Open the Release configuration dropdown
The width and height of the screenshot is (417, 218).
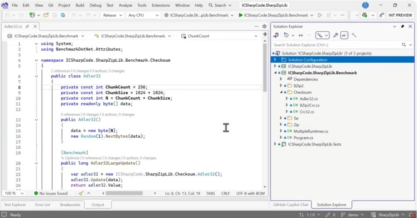click(113, 15)
